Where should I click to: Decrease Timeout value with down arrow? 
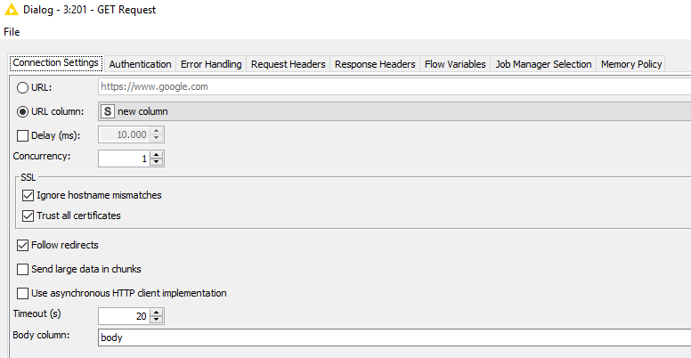[x=158, y=320]
